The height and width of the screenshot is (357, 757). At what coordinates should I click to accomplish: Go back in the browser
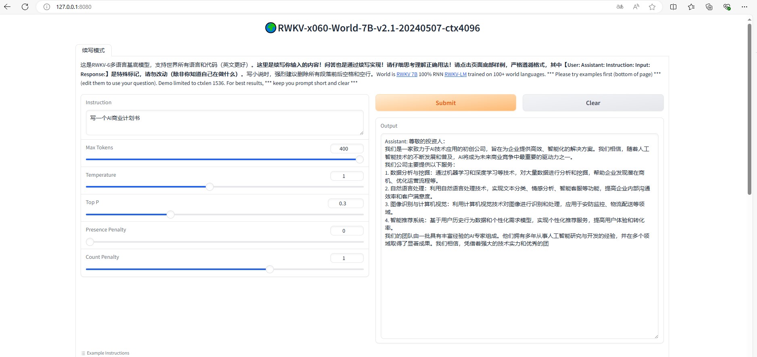(x=7, y=7)
